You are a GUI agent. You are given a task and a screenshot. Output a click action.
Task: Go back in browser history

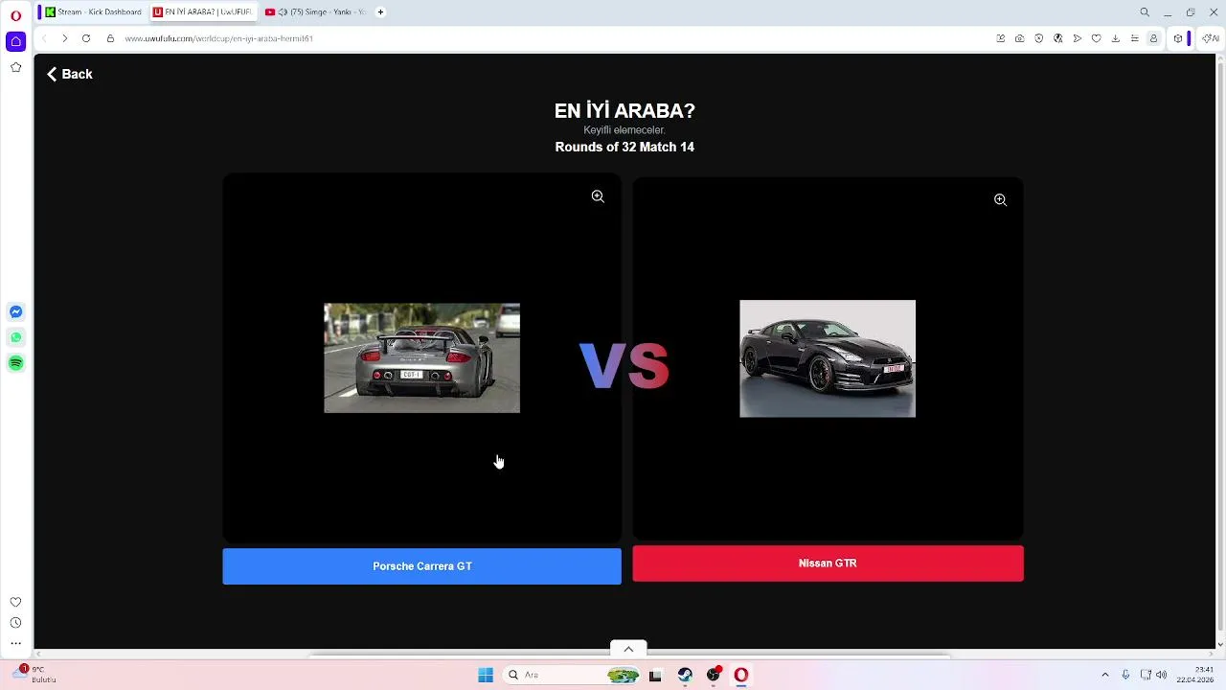44,38
